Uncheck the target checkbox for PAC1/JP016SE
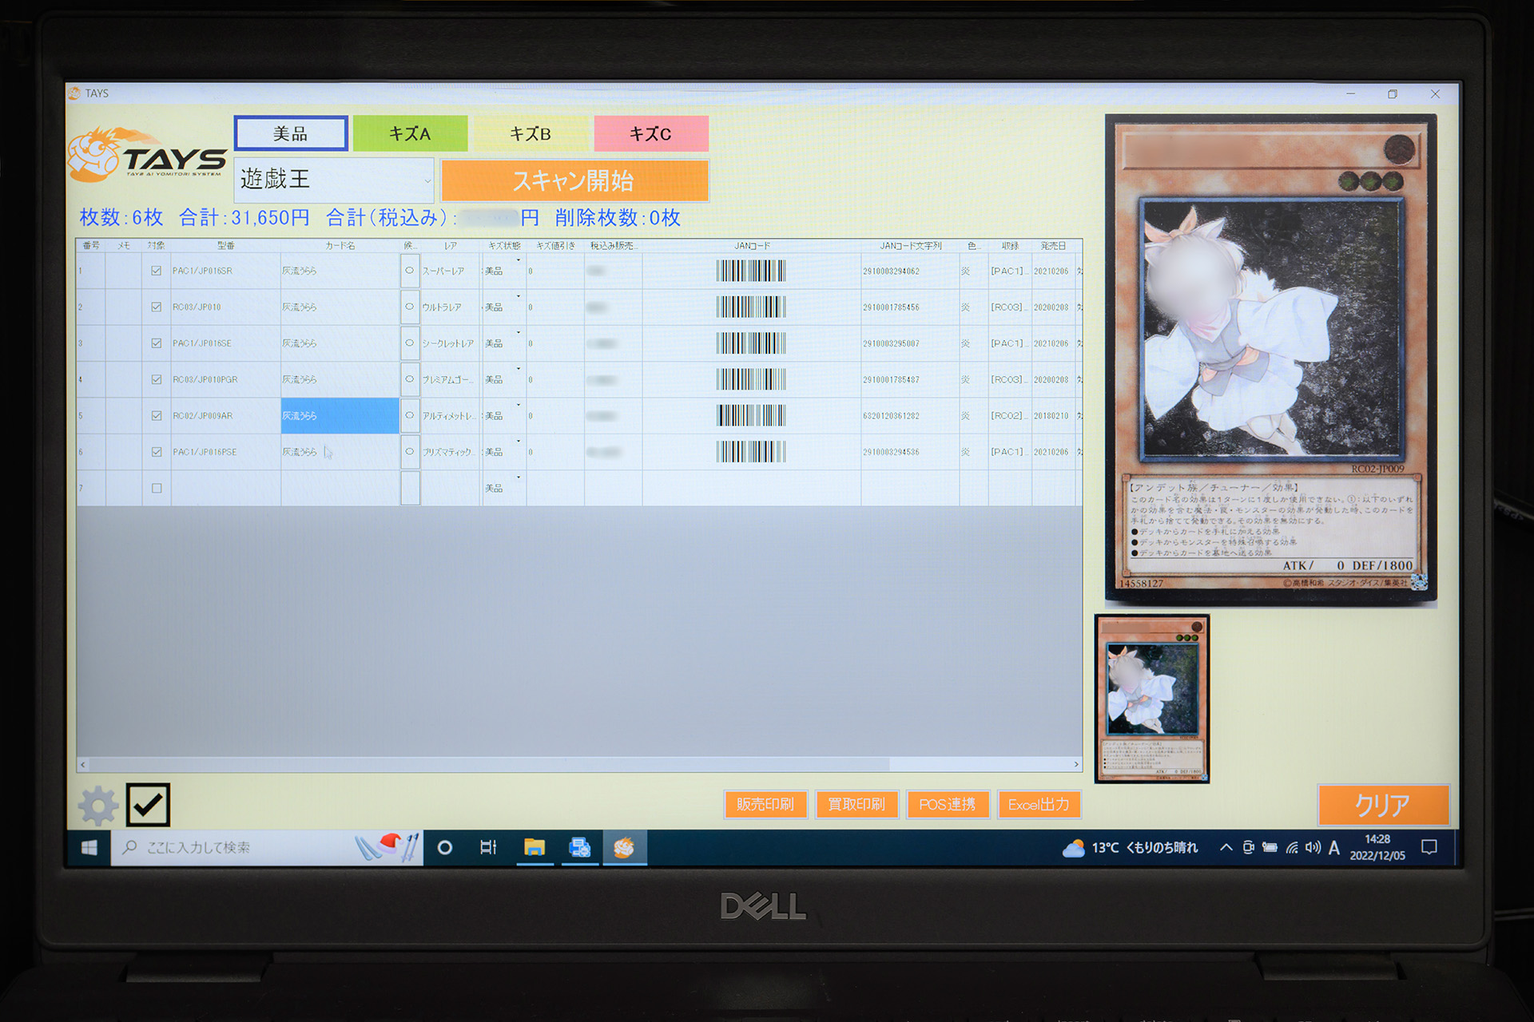The image size is (1534, 1022). click(x=156, y=343)
